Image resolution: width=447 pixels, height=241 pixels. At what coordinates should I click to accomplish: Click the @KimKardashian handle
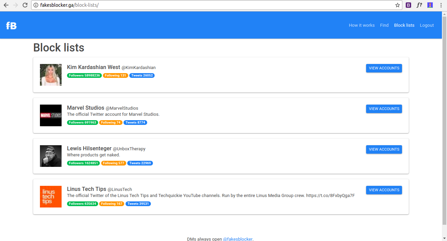(x=138, y=68)
